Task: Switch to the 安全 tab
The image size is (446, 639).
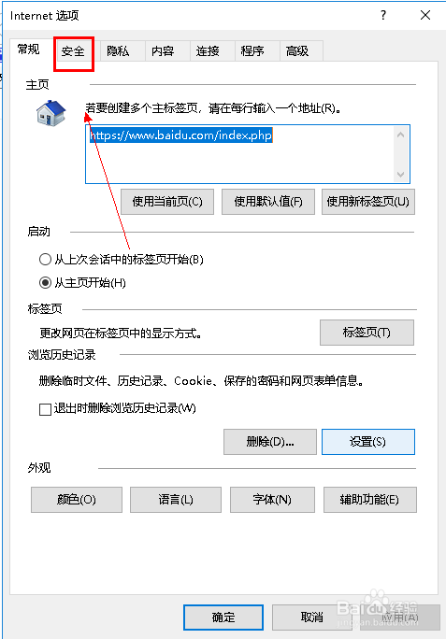Action: coord(74,51)
